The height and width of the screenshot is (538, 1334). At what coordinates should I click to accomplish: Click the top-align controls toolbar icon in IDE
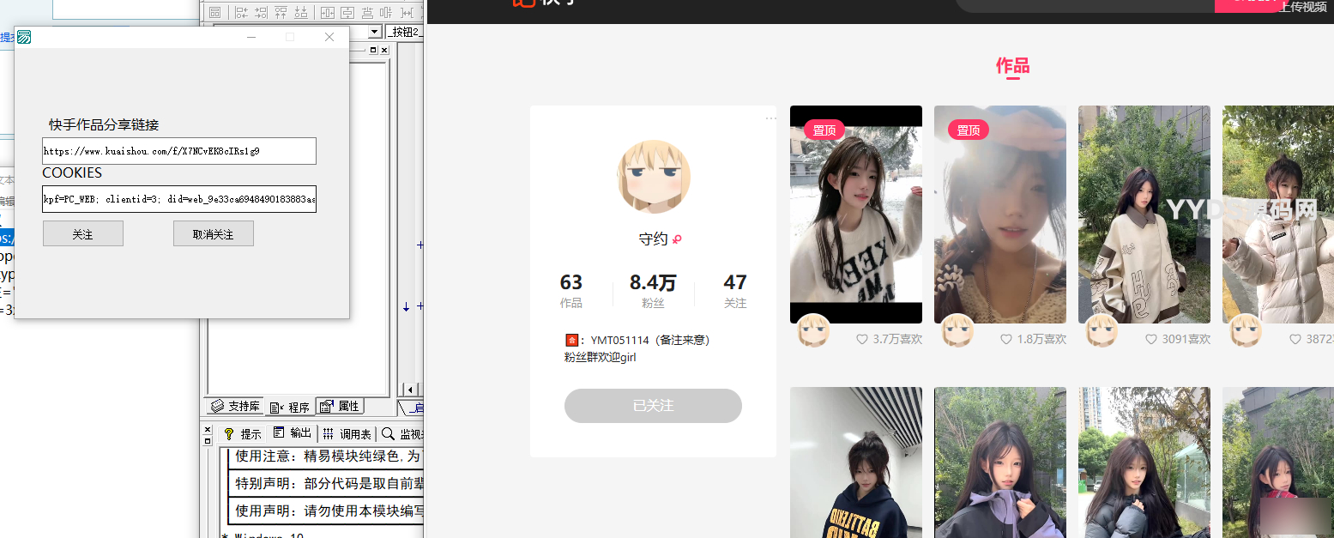[x=281, y=12]
